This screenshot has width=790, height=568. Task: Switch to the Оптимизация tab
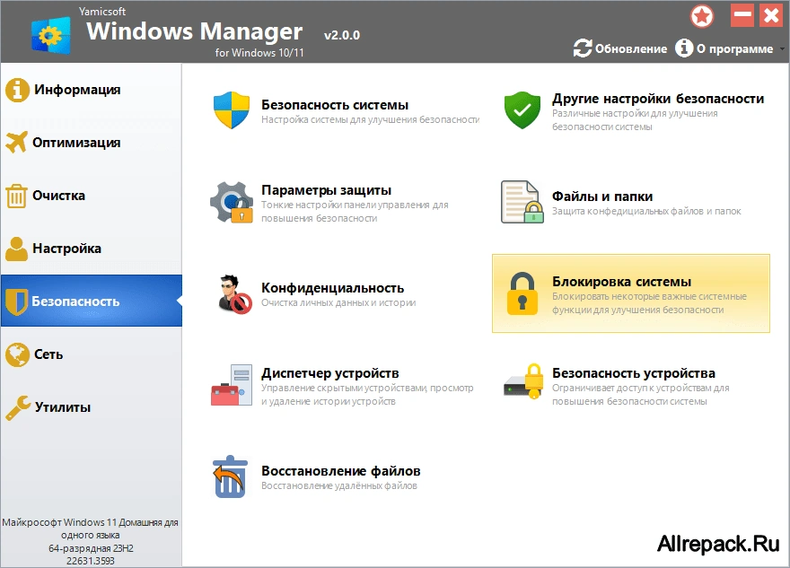[x=92, y=143]
